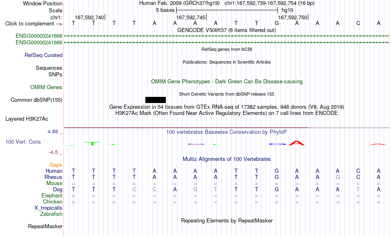Click the hg19 scale label

pyautogui.click(x=287, y=10)
